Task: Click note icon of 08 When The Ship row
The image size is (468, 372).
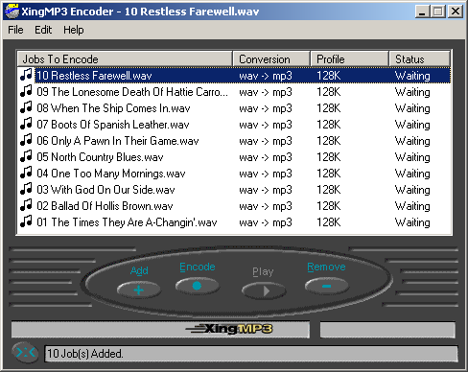Action: pyautogui.click(x=26, y=107)
